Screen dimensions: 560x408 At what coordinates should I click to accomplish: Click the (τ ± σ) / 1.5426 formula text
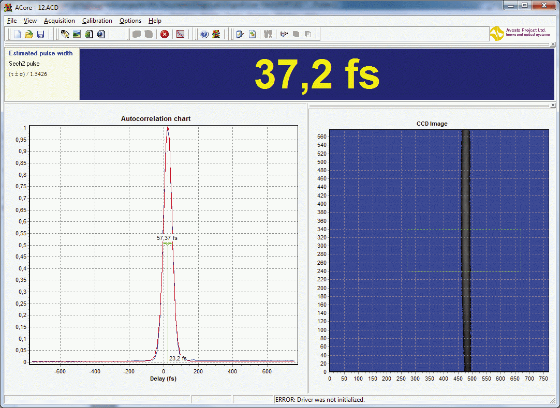coord(28,74)
